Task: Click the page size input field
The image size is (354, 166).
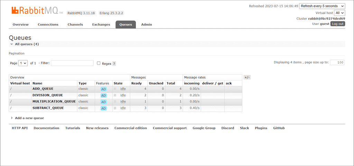Action: 337,62
